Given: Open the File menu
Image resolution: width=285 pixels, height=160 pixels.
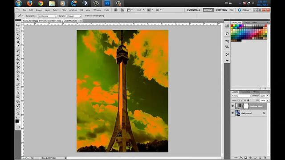Looking at the screenshot, I should click(x=24, y=10).
